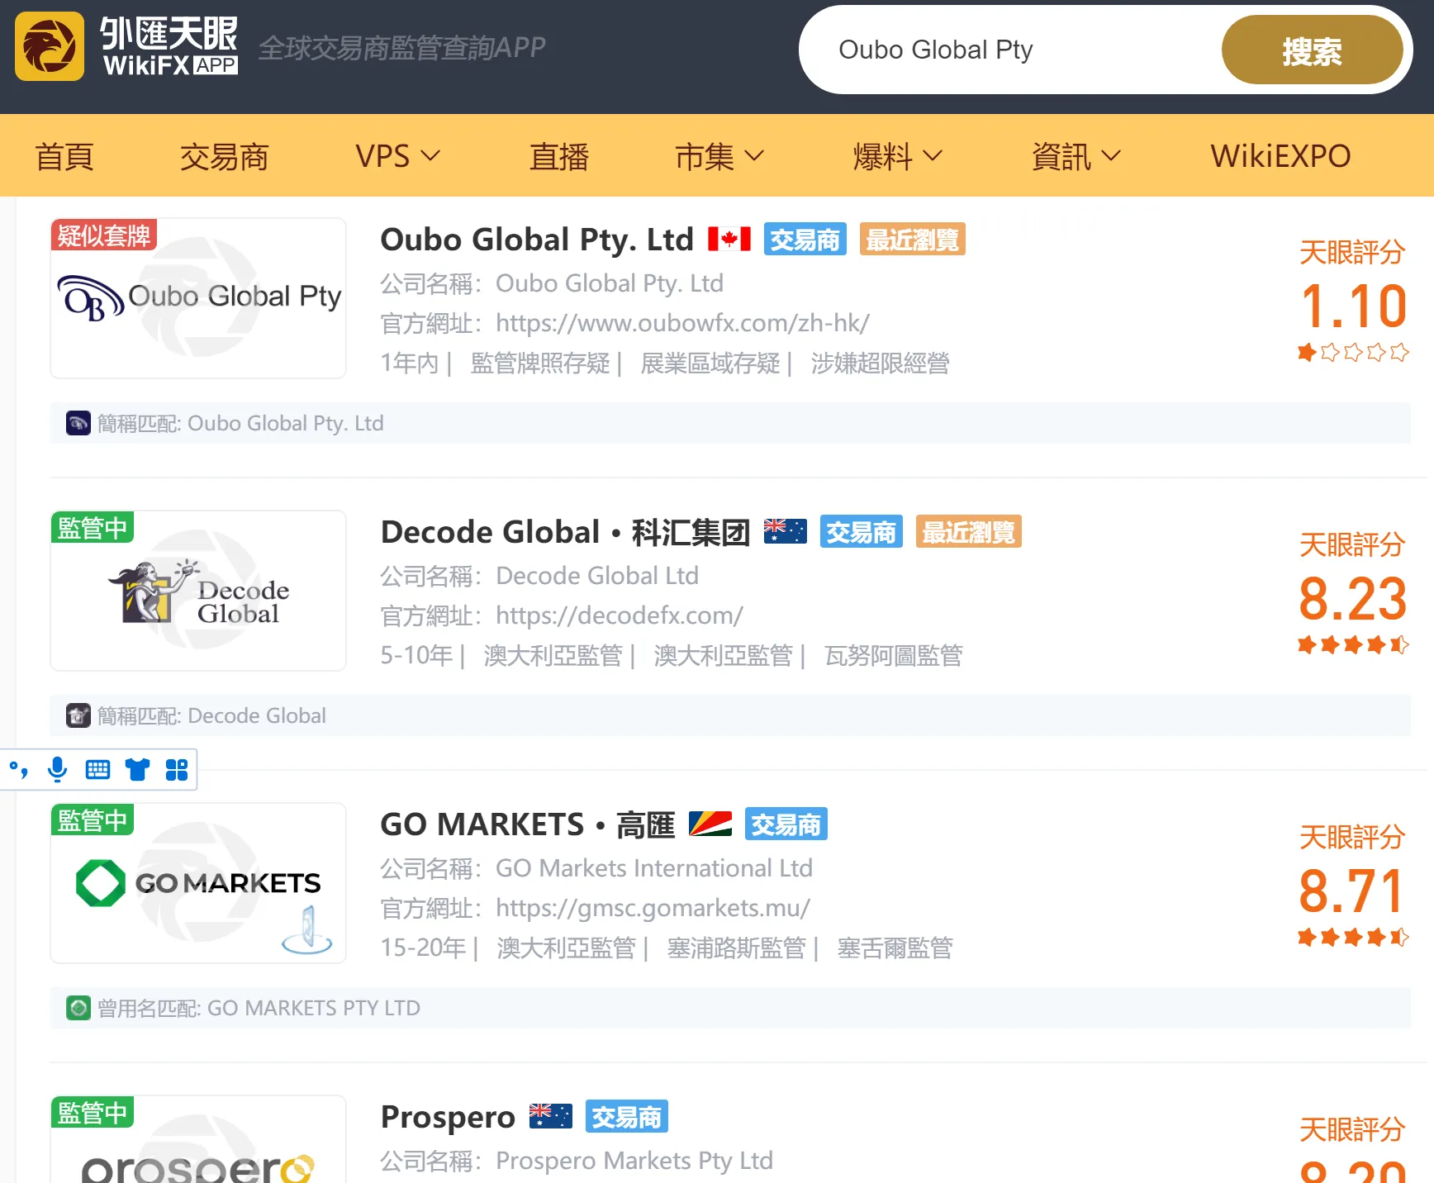Click company name Prospero Markets Pty Ltd

point(634,1161)
